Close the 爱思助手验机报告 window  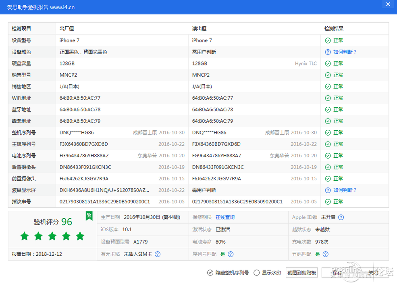tap(388, 4)
